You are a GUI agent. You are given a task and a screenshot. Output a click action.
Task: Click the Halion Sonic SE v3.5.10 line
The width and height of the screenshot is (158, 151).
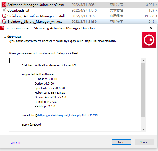(x=50, y=93)
